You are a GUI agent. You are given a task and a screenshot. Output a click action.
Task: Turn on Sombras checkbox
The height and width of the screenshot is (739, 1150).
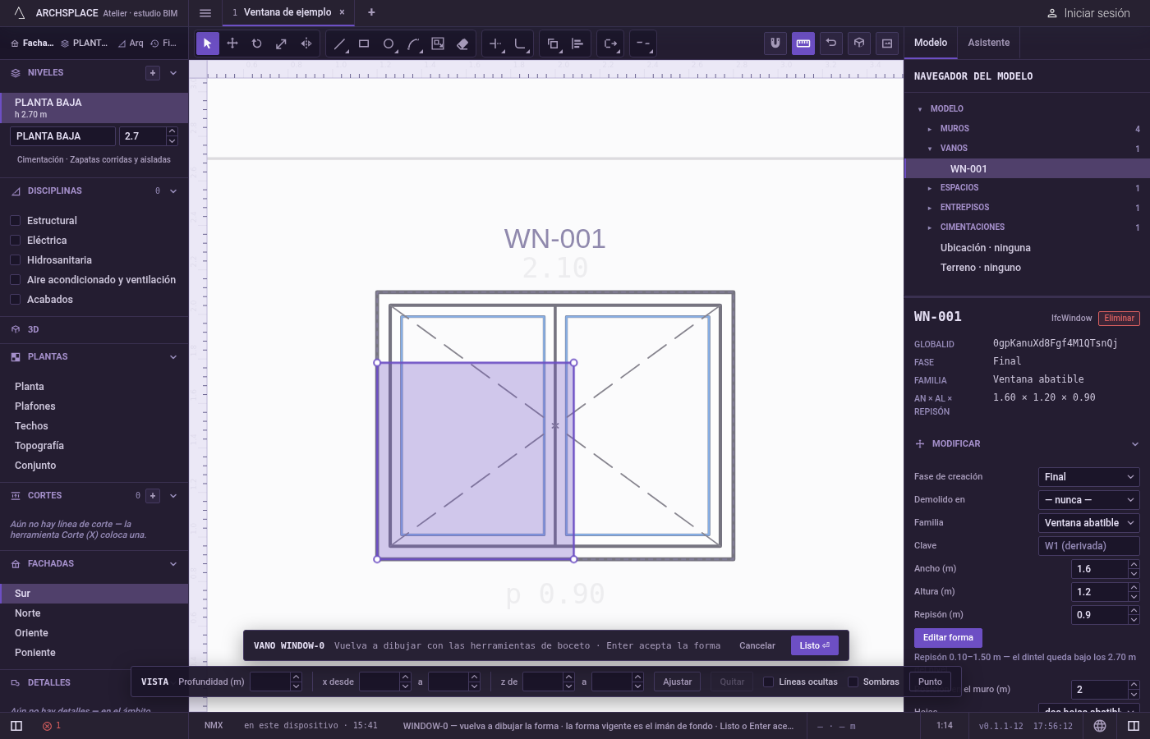[853, 682]
